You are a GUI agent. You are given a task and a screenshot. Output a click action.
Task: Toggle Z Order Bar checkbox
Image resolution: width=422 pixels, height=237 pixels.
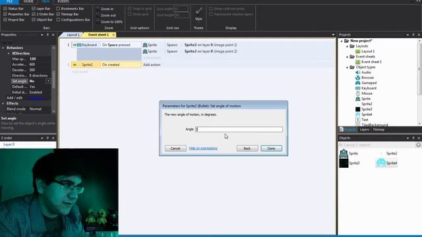[34, 14]
